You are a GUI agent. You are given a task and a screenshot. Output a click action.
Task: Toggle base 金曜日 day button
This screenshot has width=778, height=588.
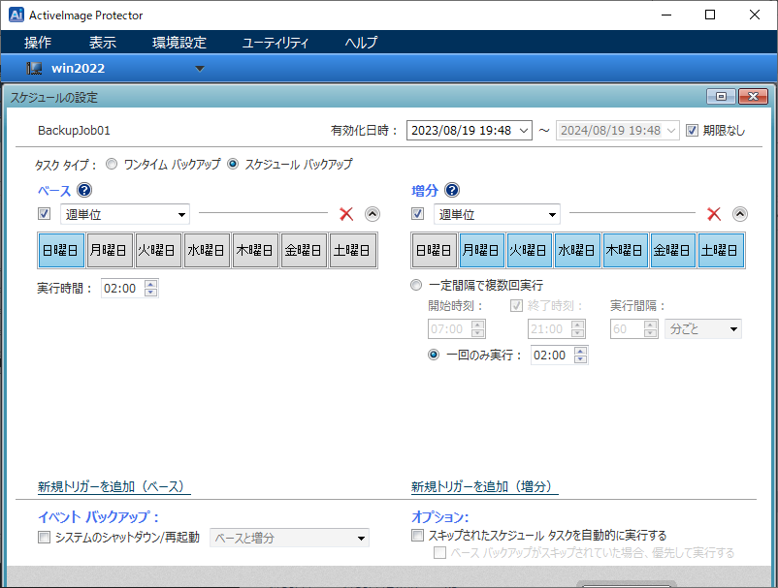(x=305, y=250)
